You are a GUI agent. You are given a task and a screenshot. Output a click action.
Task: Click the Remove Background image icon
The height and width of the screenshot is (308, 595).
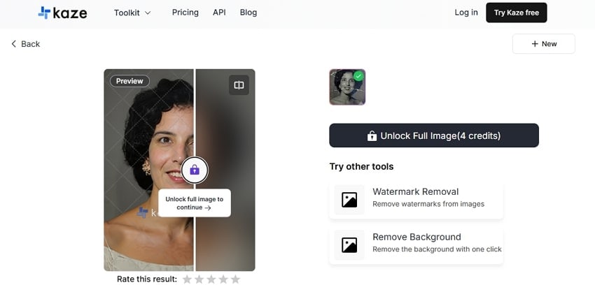349,245
